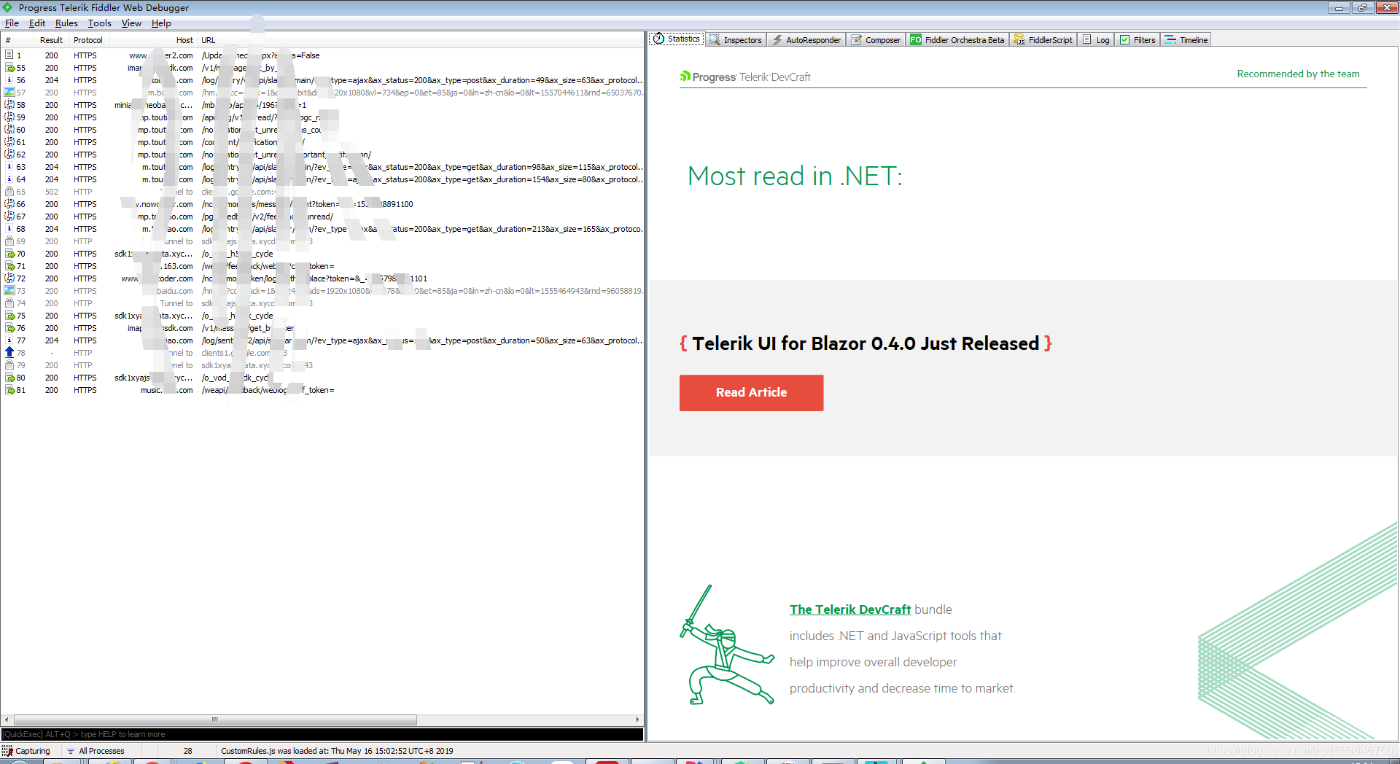Click the CustomRules.js loaded status text
Image resolution: width=1400 pixels, height=764 pixels.
337,751
